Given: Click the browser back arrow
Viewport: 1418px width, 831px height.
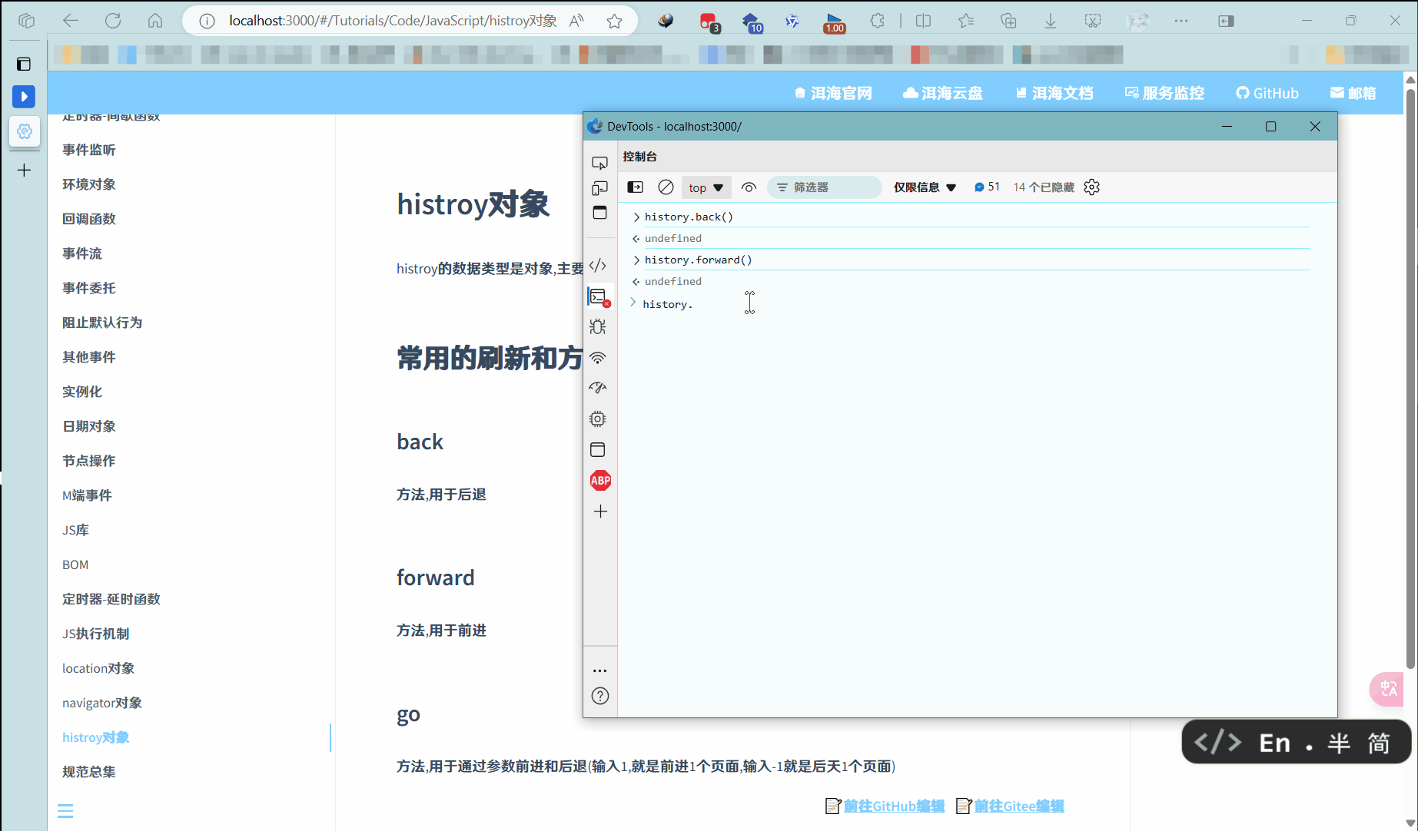Looking at the screenshot, I should coord(71,21).
